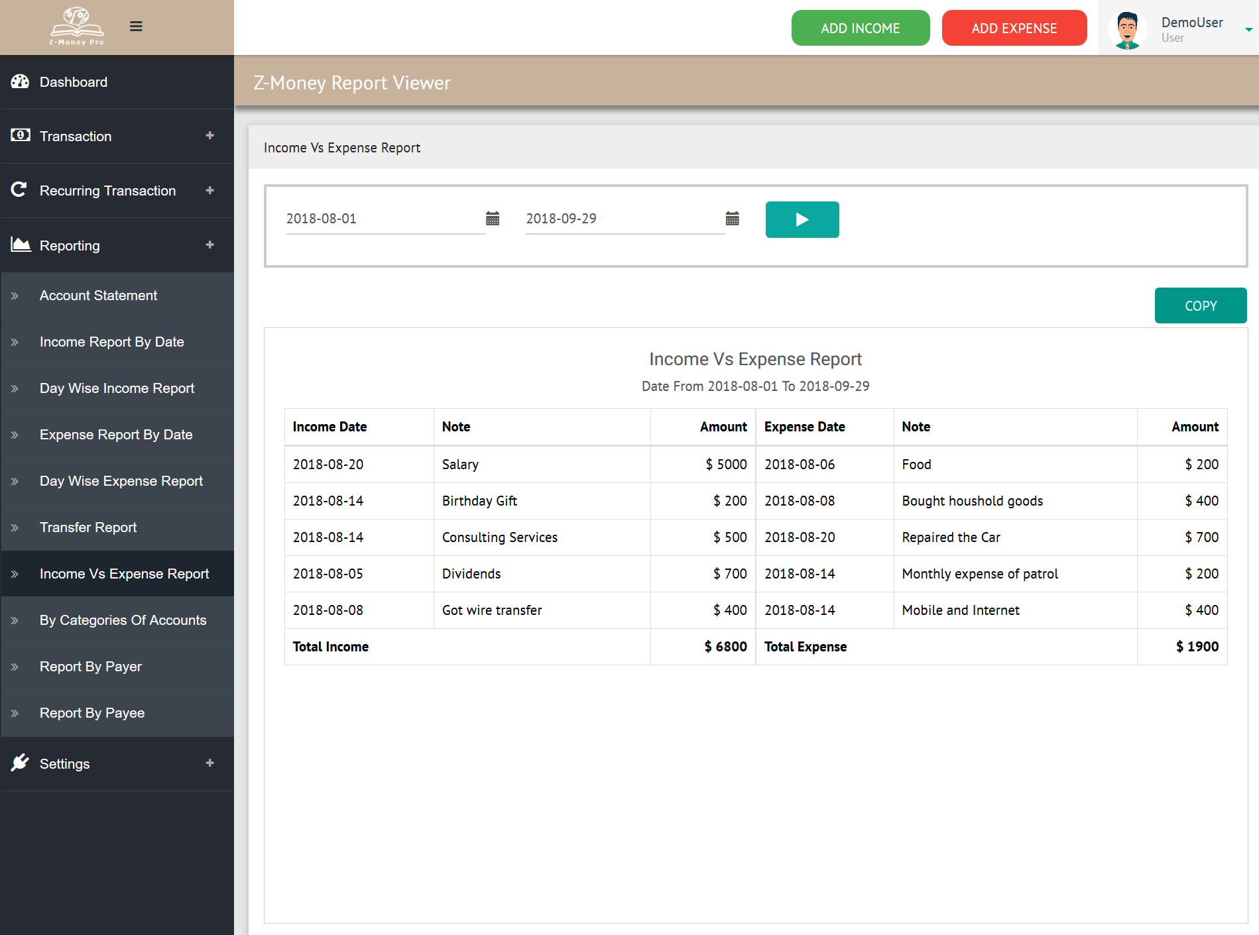Click the Settings plug icon

20,763
